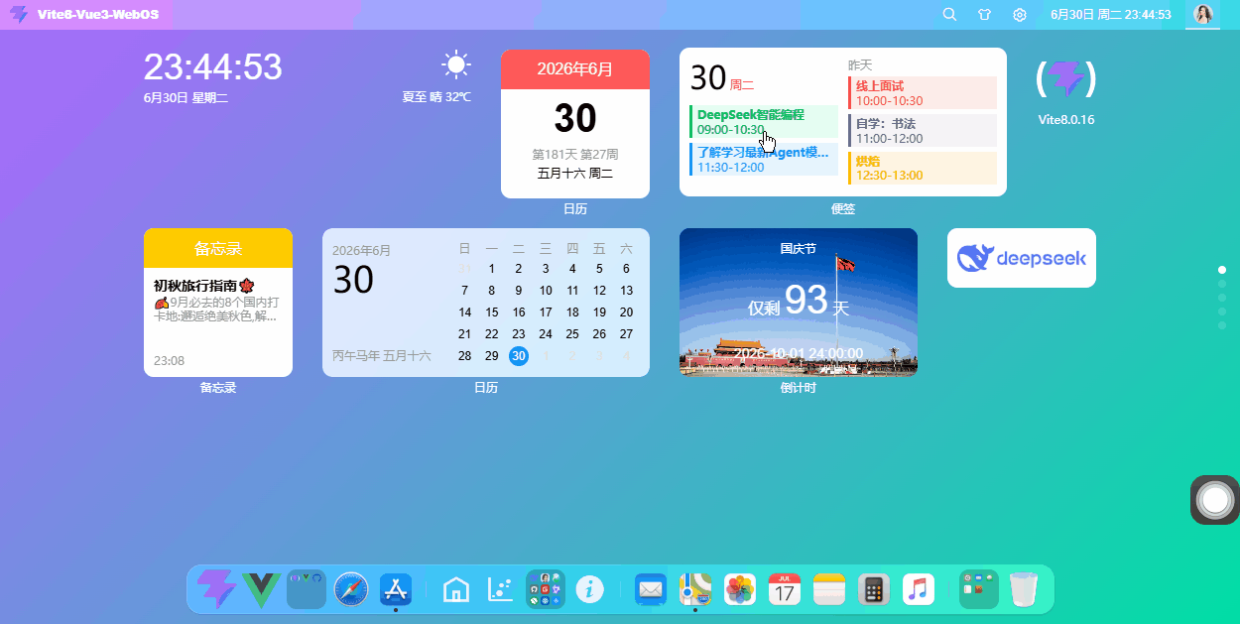Go to fourth desktop page dot

pyautogui.click(x=1222, y=312)
